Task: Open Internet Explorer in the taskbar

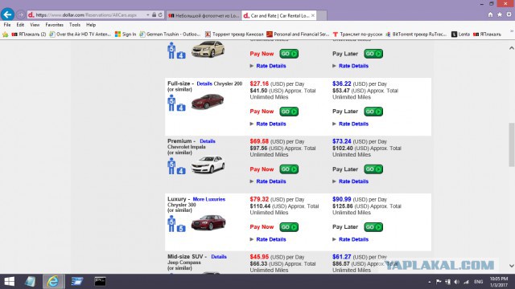Action: 53,282
